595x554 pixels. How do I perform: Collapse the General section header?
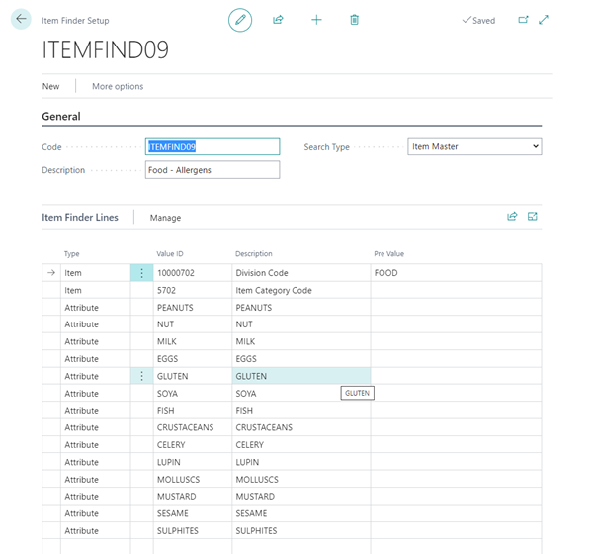61,117
